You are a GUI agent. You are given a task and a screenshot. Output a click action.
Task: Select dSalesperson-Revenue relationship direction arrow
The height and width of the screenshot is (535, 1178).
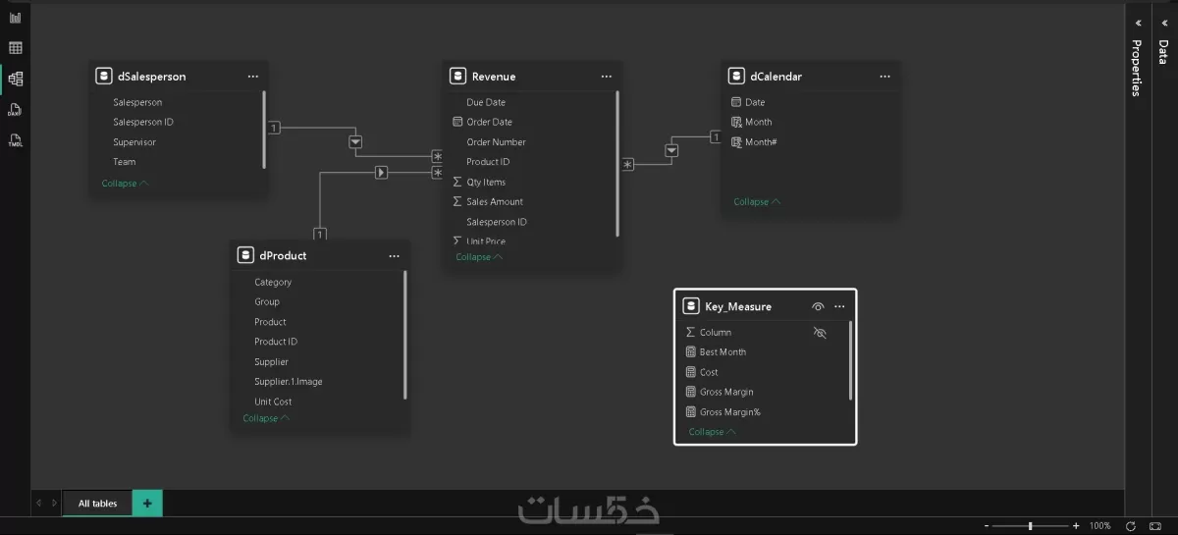(x=355, y=142)
